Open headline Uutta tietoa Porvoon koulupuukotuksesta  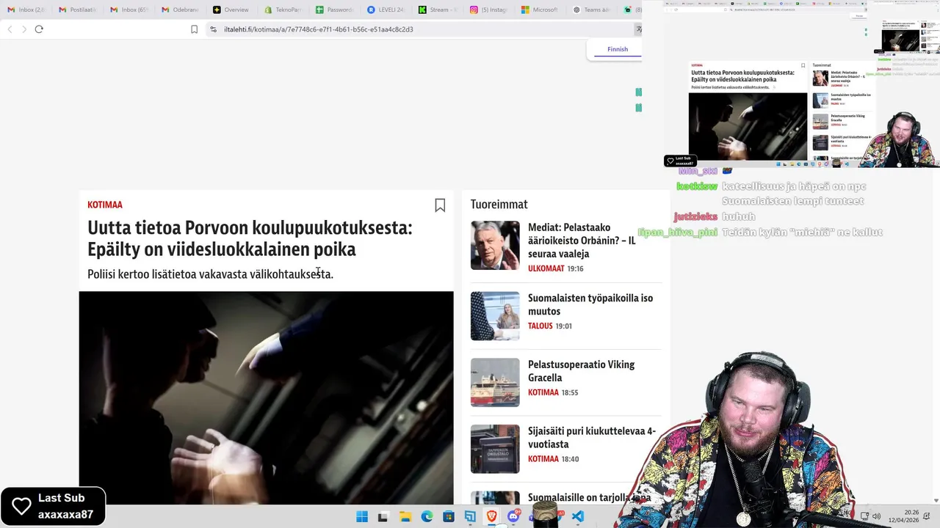coord(250,238)
